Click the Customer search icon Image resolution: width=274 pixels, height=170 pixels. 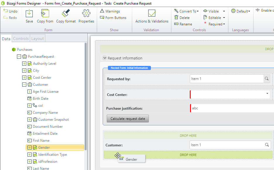(x=267, y=145)
